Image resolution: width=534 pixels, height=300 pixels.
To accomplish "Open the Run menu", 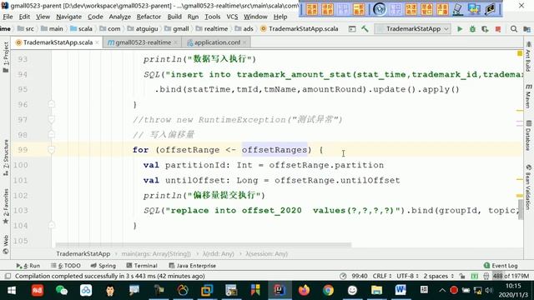I will [x=193, y=17].
